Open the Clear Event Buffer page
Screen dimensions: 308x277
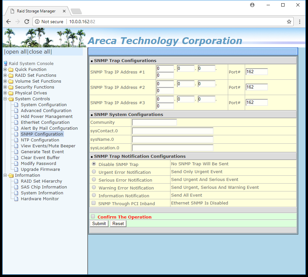point(40,158)
